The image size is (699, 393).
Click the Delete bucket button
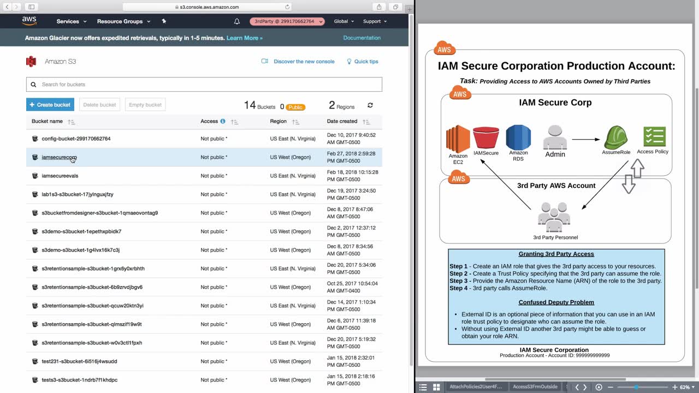tap(99, 105)
